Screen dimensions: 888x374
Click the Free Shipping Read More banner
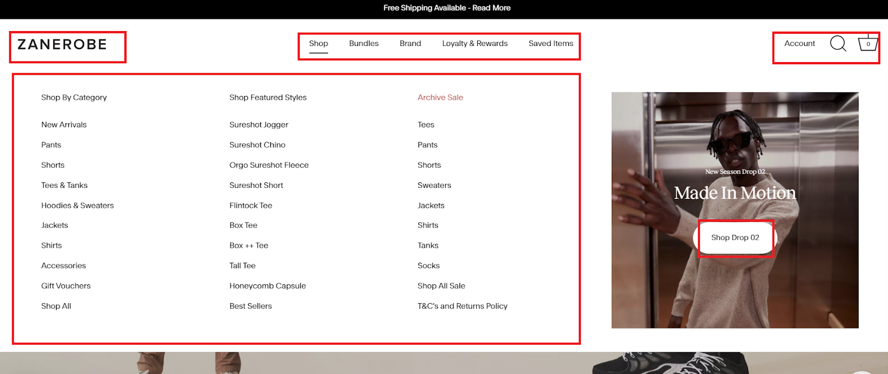click(447, 8)
